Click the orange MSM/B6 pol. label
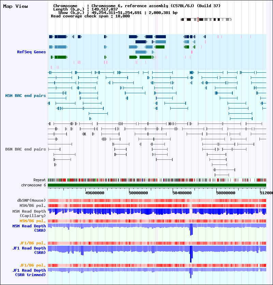Screen dimensions: 273x285 coord(32,221)
